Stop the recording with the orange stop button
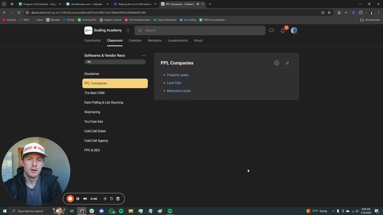383x215 pixels. 70,199
